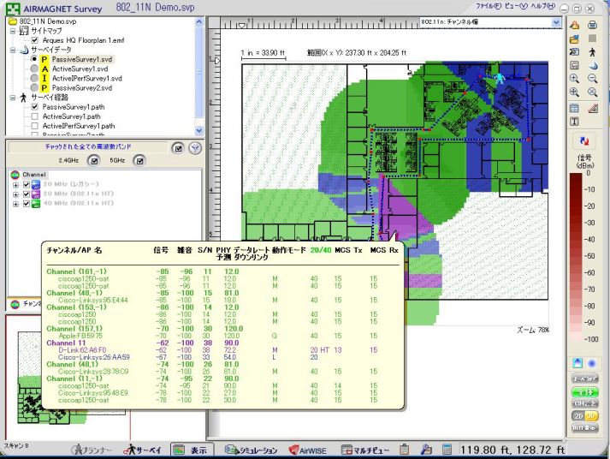
Task: Uncheck 20 MHz legacy channel checkbox
Action: (x=27, y=184)
